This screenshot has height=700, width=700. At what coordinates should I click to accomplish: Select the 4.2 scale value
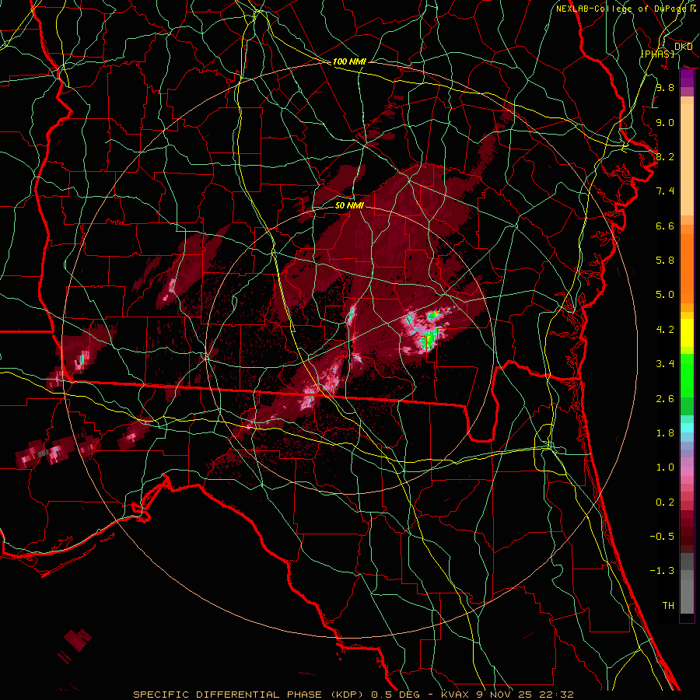(x=665, y=330)
